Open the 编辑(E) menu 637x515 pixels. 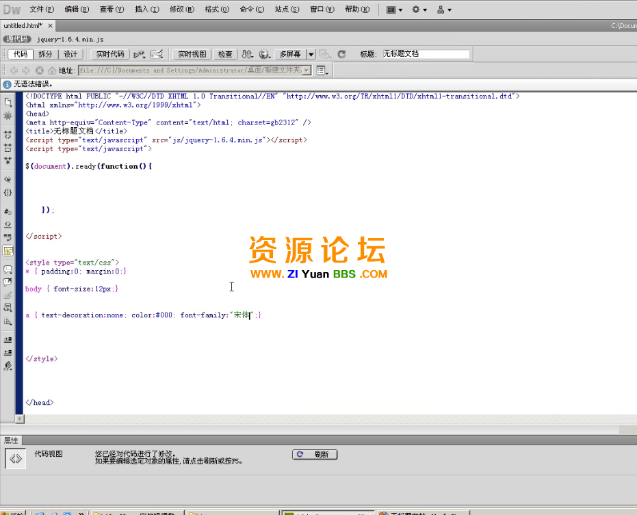coord(77,10)
